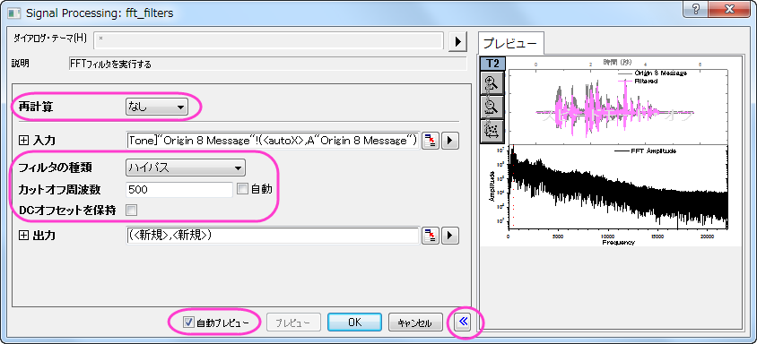Click the help question-mark button in title bar

[696, 10]
